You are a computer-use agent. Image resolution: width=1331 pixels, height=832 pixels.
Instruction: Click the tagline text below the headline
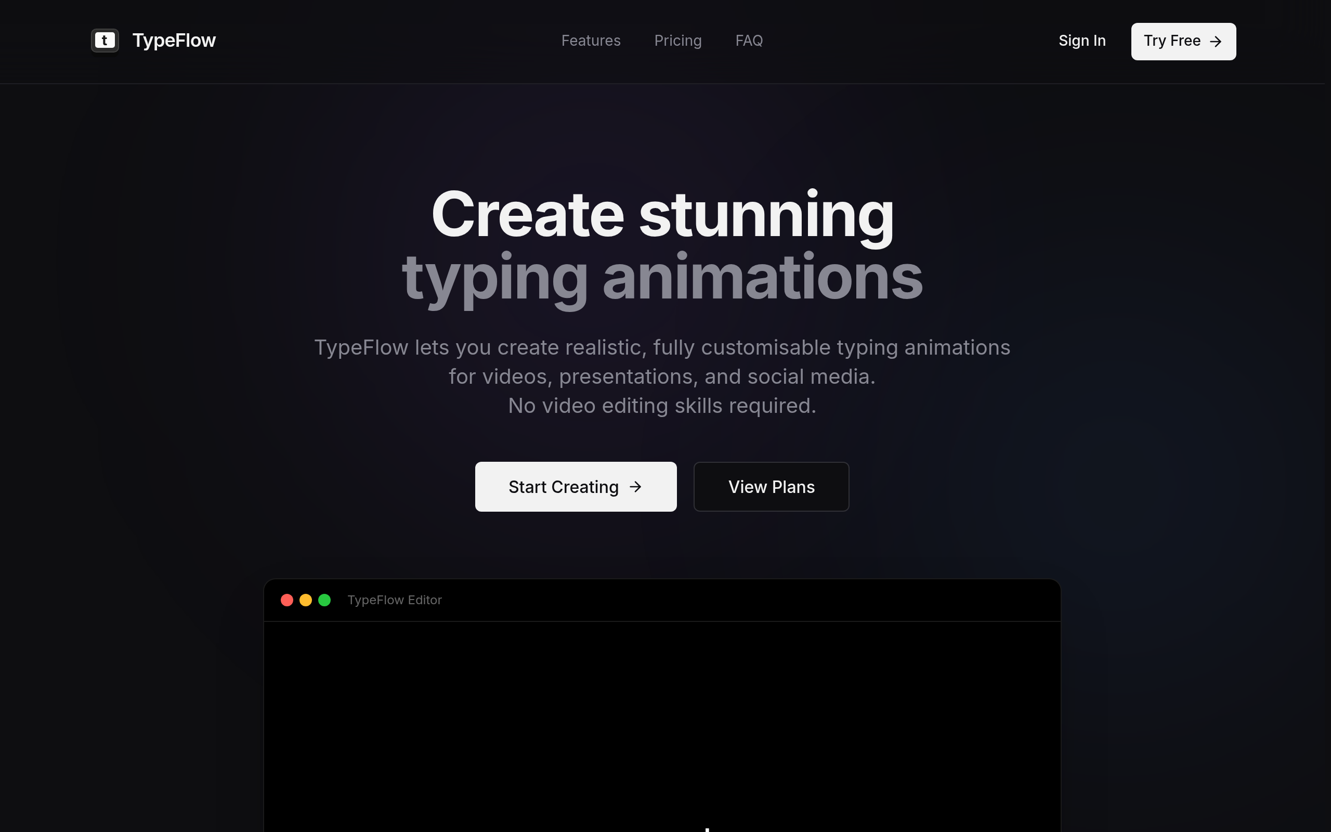click(662, 376)
